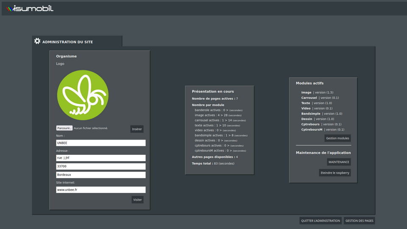Click the city field Bordeaux

[101, 175]
